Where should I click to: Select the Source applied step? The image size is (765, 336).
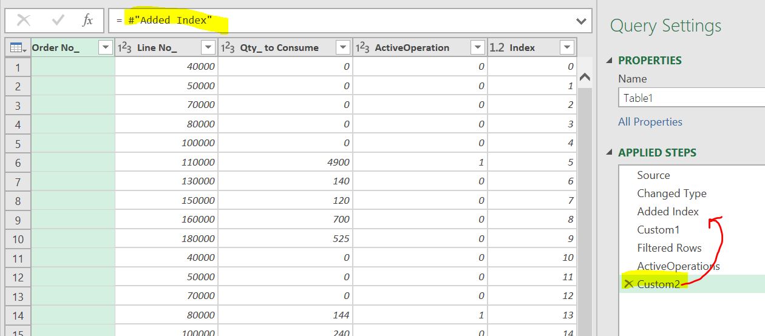click(x=653, y=175)
